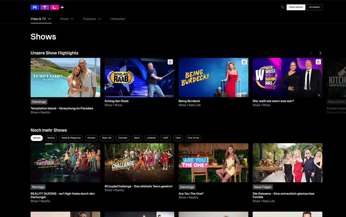Click the lock icon on Schlag den Raab
This screenshot has width=346, height=217.
(170, 62)
